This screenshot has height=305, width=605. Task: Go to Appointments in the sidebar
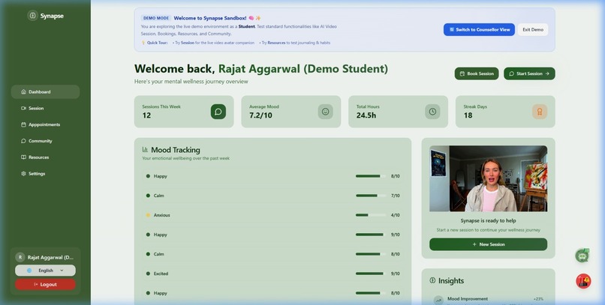[x=45, y=124]
